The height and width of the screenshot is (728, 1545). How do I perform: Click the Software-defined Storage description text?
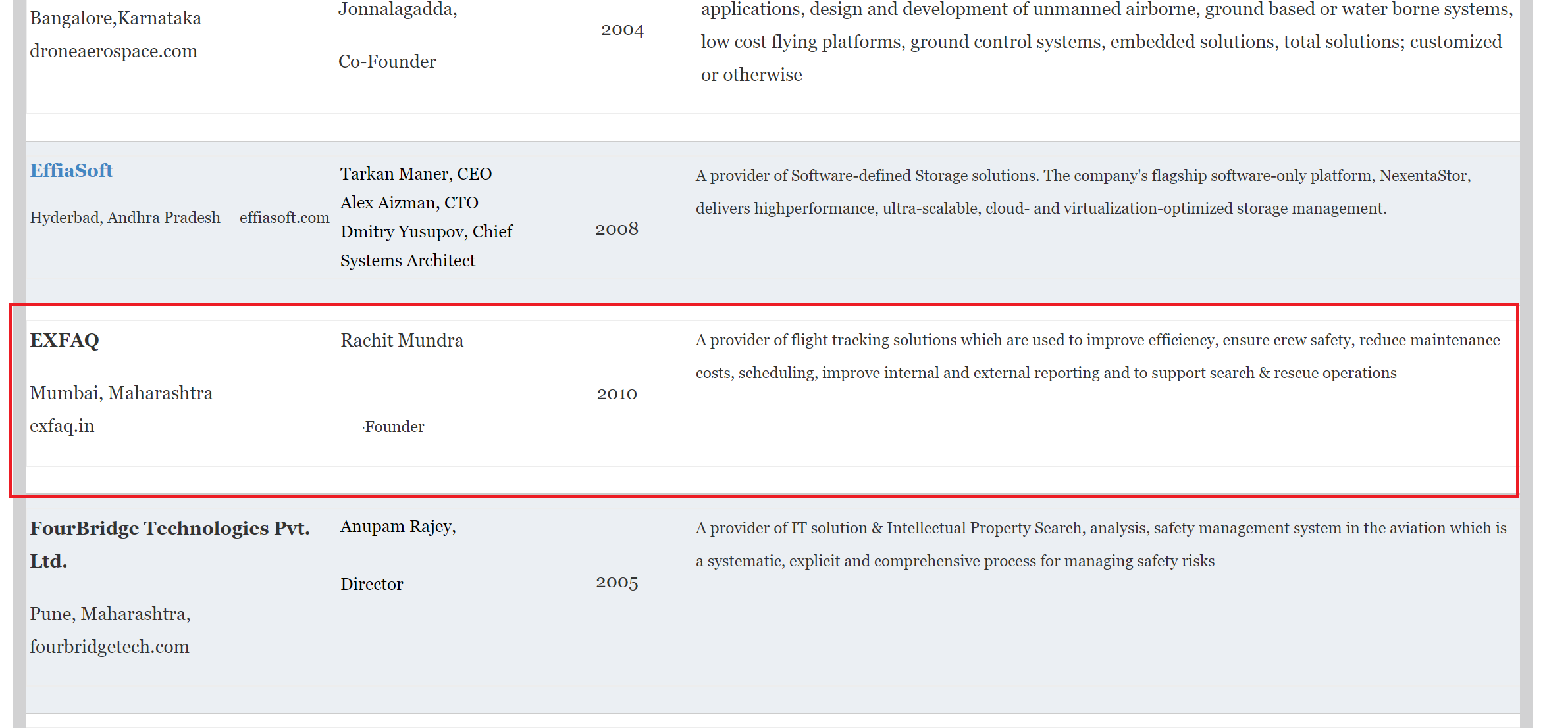pos(1082,192)
